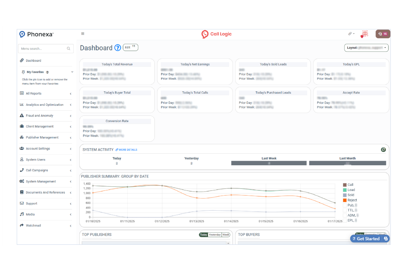Click the search magnifier icon
The image size is (400, 267).
[x=68, y=49]
